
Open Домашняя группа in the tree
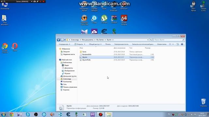(x=70, y=76)
